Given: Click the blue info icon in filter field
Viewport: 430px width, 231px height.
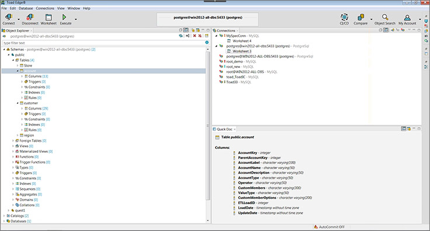Looking at the screenshot, I should click(207, 43).
